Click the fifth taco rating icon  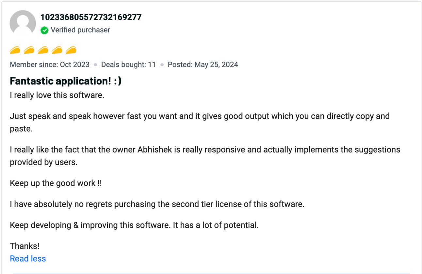tap(71, 50)
